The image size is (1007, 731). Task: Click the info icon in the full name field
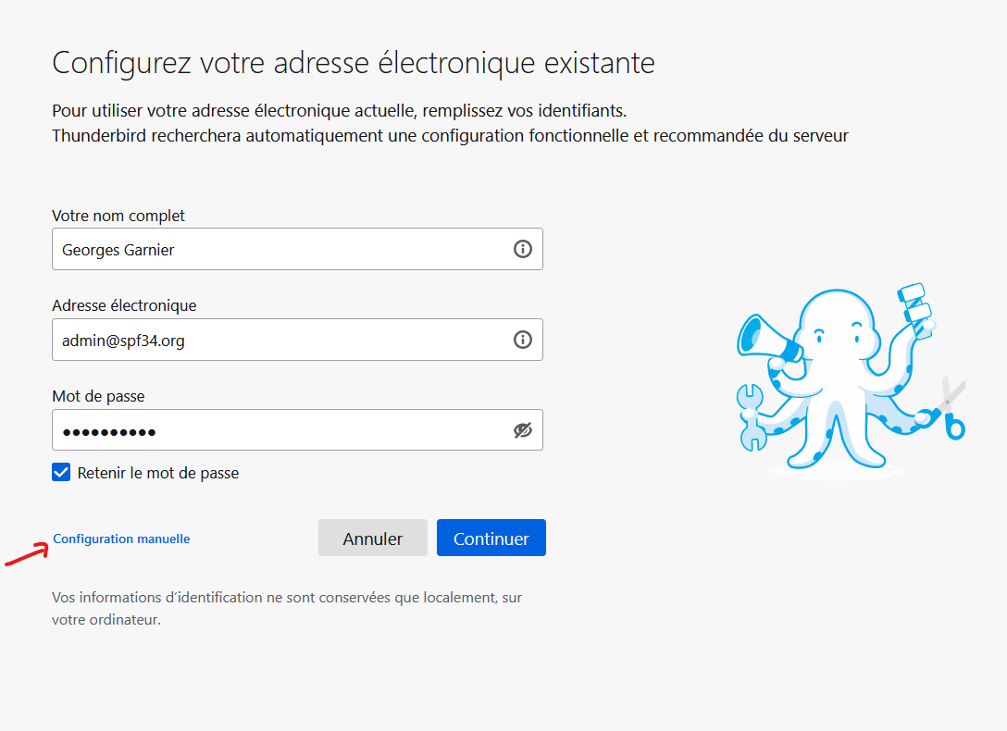(523, 249)
